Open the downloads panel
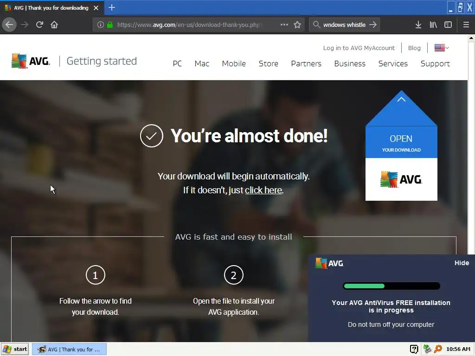This screenshot has height=356, width=475. point(418,25)
